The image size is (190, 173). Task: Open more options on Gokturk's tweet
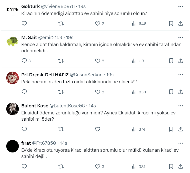click(180, 6)
